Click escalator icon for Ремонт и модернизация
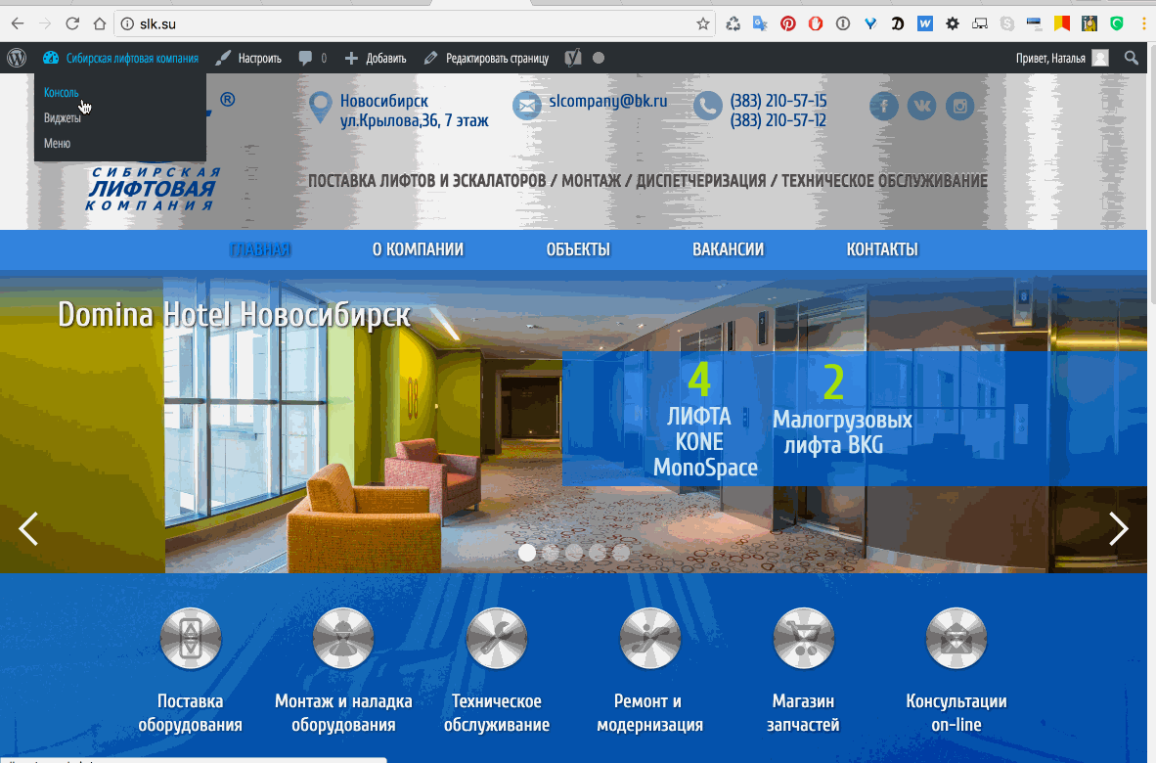The image size is (1156, 763). [649, 639]
